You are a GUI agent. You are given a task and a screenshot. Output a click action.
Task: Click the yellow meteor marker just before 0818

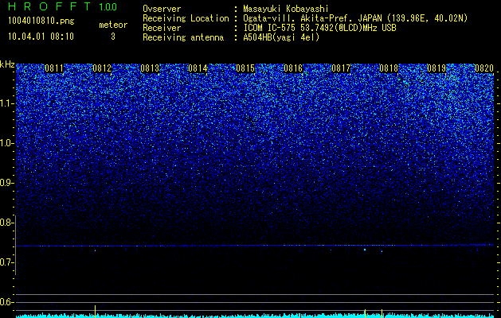pyautogui.click(x=365, y=313)
